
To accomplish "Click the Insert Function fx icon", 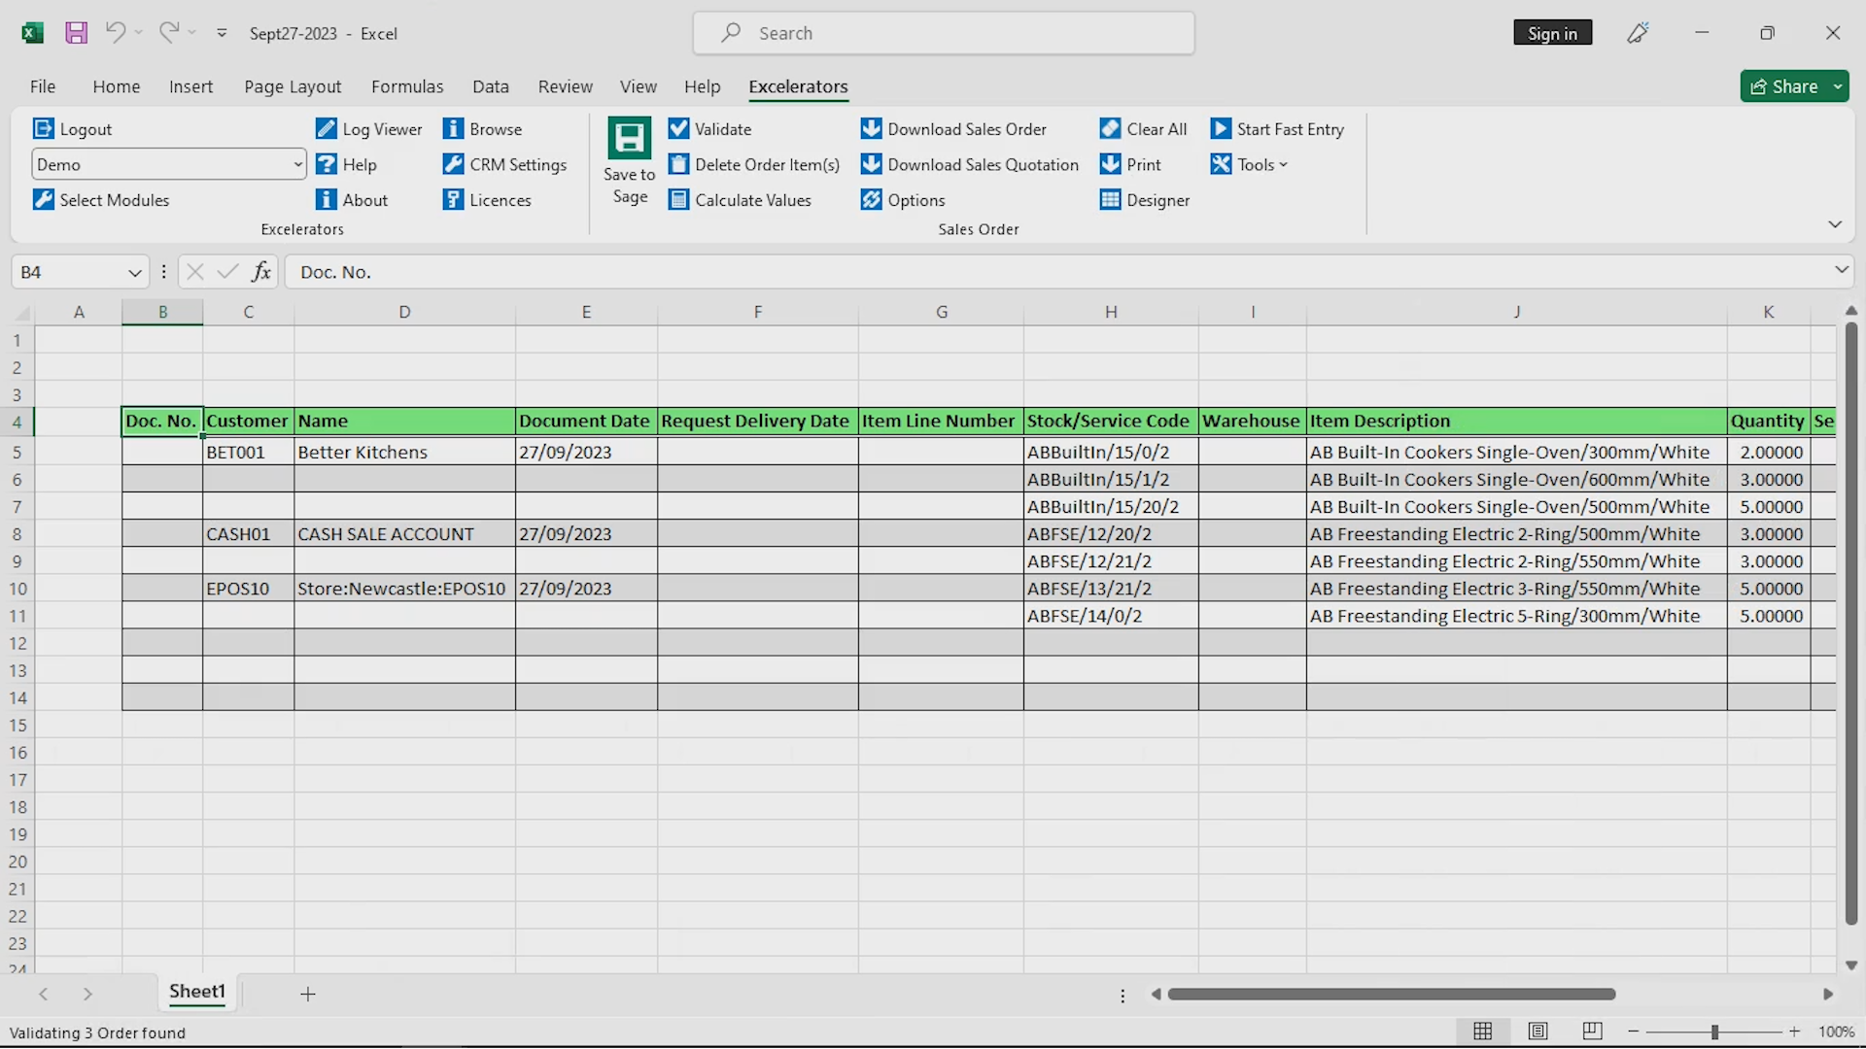I will pyautogui.click(x=261, y=272).
